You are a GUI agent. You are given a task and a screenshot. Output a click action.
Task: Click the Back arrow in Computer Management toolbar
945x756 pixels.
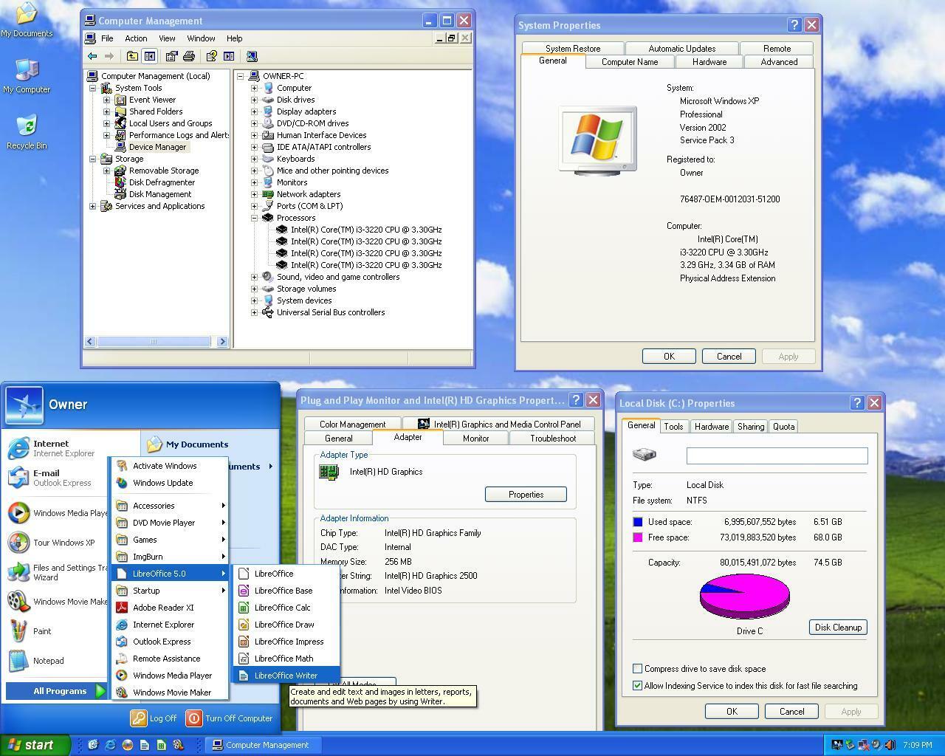(92, 56)
